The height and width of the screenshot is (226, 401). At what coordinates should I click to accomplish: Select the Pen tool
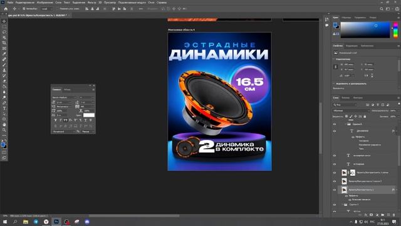(x=4, y=103)
